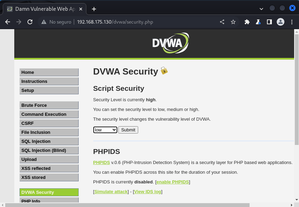Open the Instructions menu item
This screenshot has height=207, width=299.
49,81
